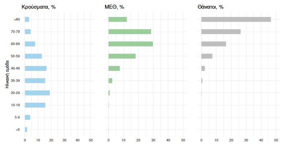Click the 40-49 bar in the ΜΕΘ chart
Screen dimensions: 299x150
tap(114, 68)
